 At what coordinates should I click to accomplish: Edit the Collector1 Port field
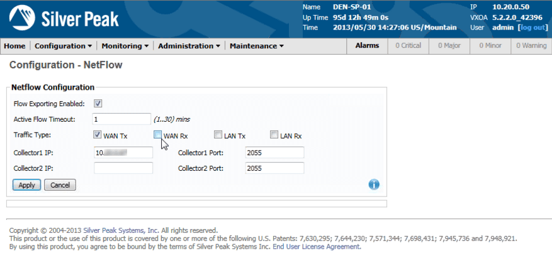274,153
